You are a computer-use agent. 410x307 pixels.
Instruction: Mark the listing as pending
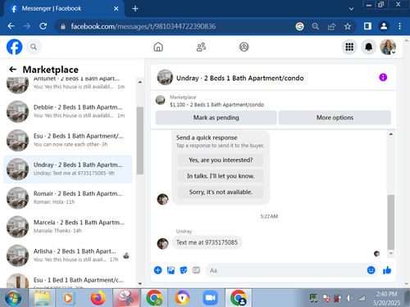(x=216, y=118)
